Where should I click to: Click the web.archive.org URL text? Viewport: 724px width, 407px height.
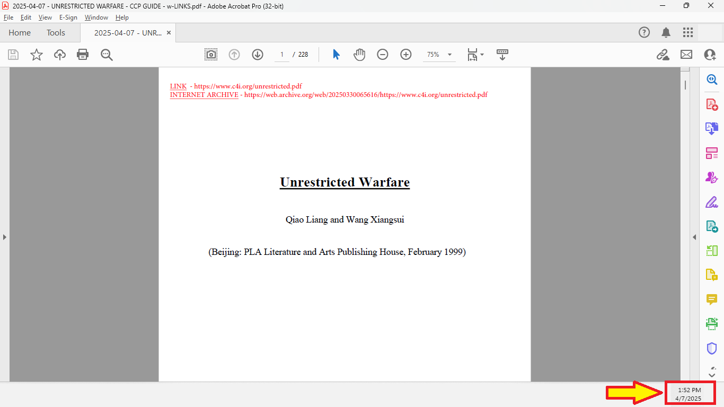366,95
